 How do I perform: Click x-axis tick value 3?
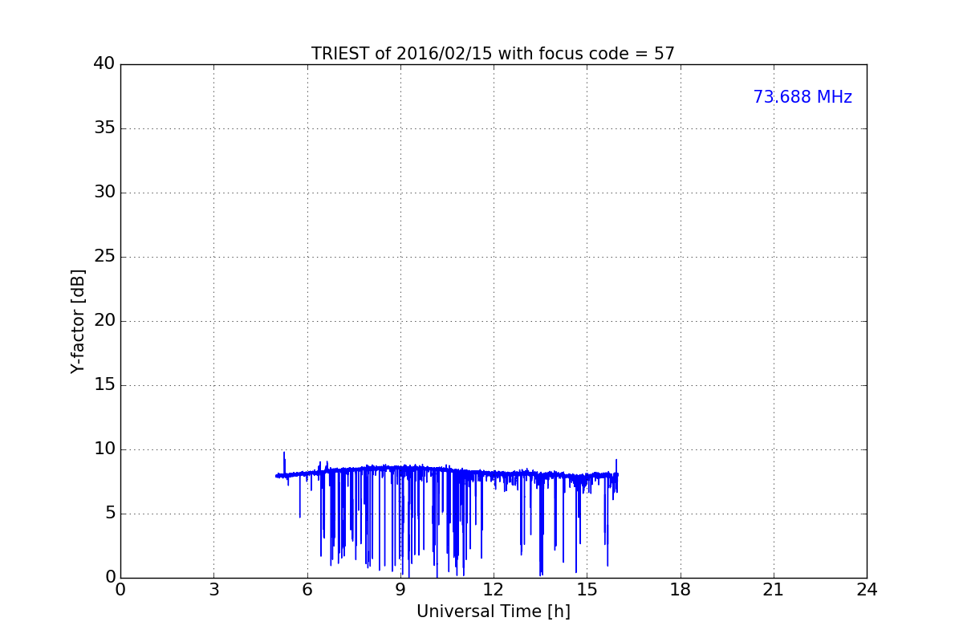(x=213, y=590)
